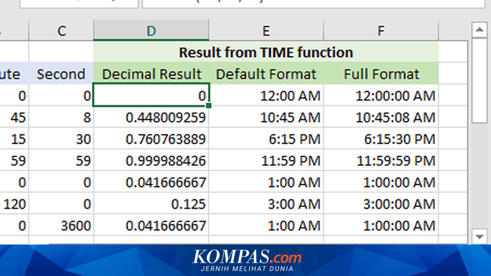Click cell with value 0.125
491x276 pixels.
click(x=151, y=204)
